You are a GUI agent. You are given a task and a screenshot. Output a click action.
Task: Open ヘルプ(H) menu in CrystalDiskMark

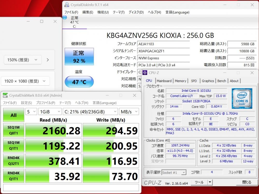82,103
